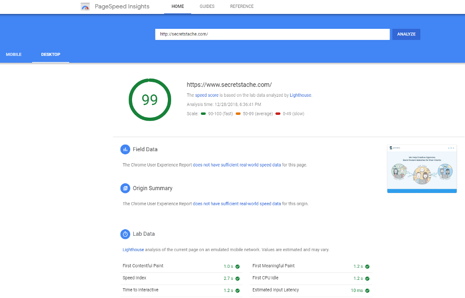465x298 pixels.
Task: Switch to the MOBILE results tab
Action: point(13,54)
